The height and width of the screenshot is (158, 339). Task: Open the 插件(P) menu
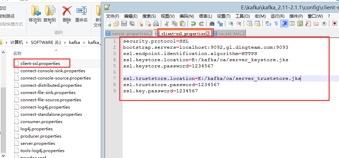click(296, 16)
